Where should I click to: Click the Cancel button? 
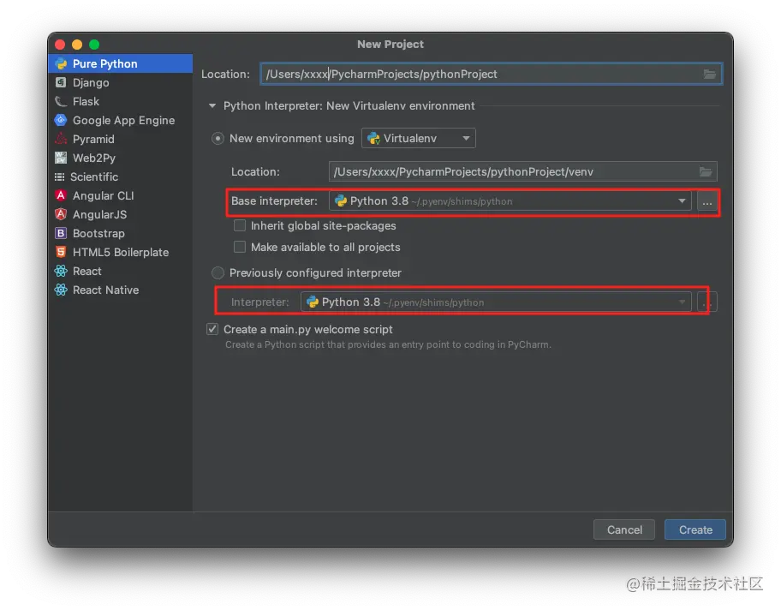click(624, 529)
